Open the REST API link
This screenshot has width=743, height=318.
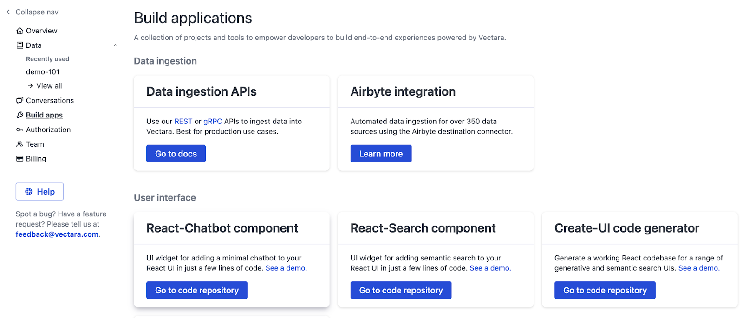pyautogui.click(x=183, y=121)
